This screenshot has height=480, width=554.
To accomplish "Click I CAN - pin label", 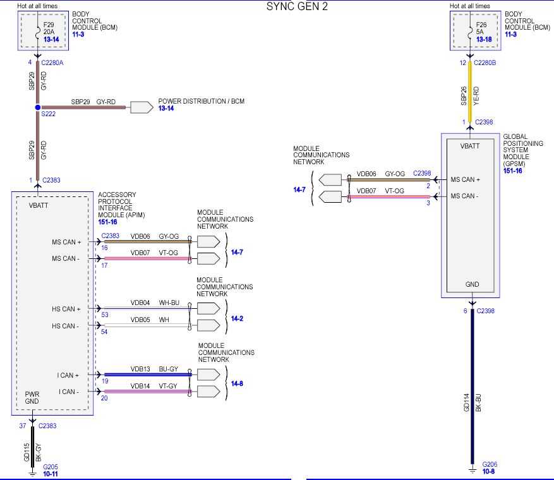I will 69,392.
